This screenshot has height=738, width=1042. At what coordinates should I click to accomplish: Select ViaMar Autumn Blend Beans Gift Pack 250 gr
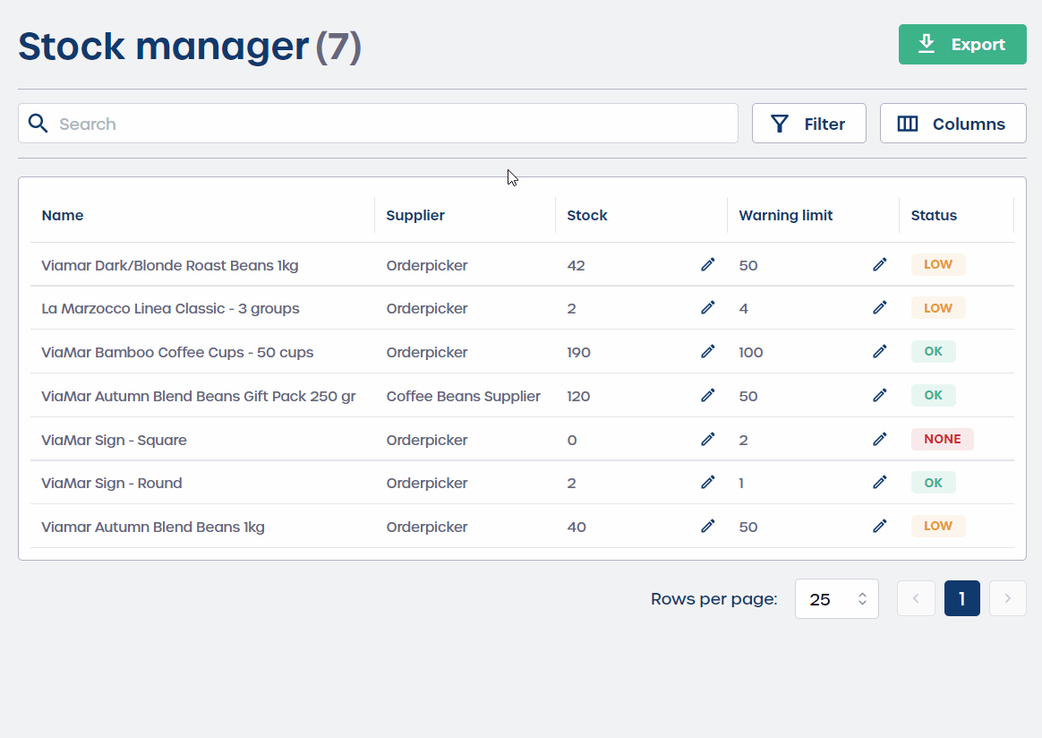click(x=199, y=396)
